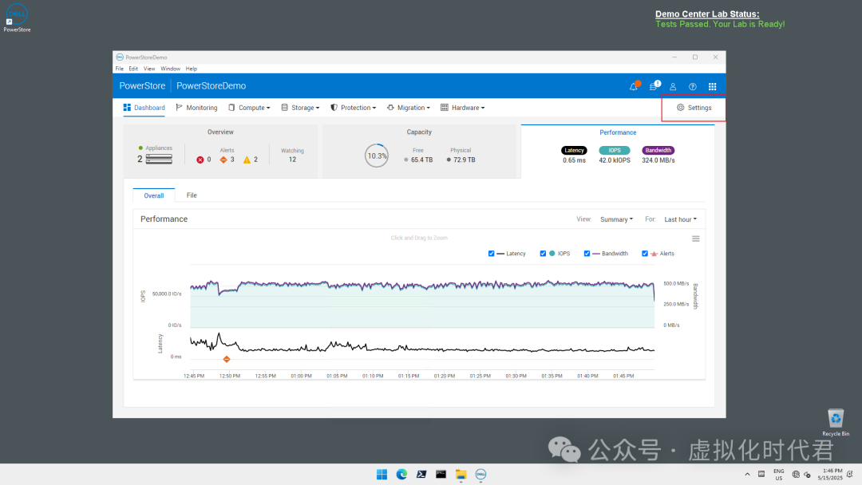Open the Recycle Bin on the desktop

tap(836, 422)
